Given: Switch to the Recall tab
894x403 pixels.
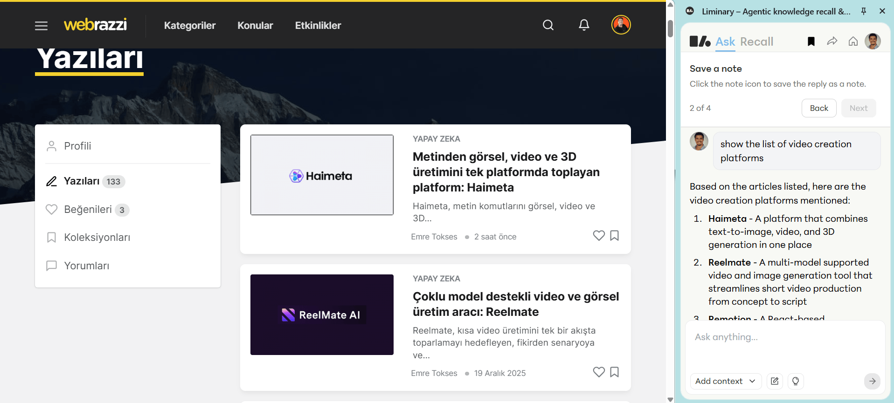Looking at the screenshot, I should point(756,42).
